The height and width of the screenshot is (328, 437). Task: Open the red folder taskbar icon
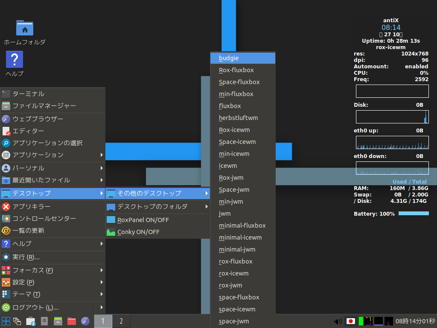click(x=72, y=321)
